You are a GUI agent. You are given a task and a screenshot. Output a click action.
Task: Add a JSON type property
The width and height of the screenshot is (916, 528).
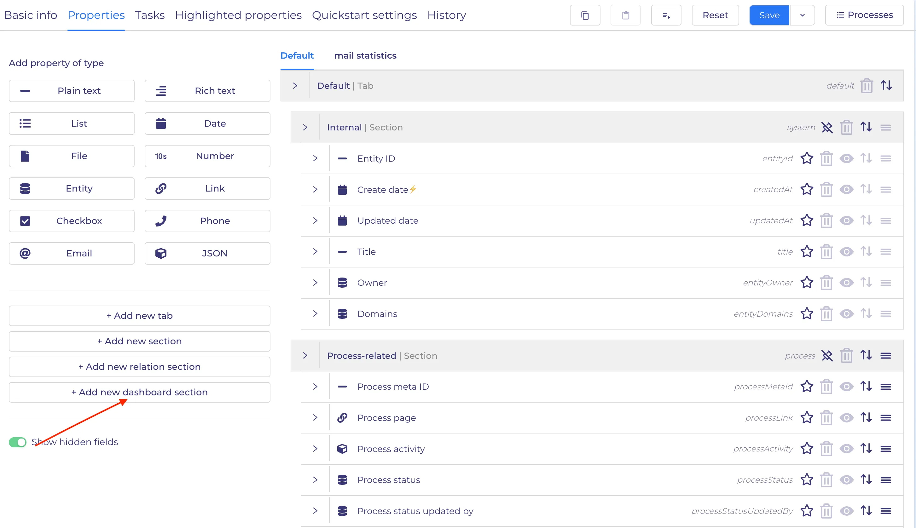pos(207,254)
